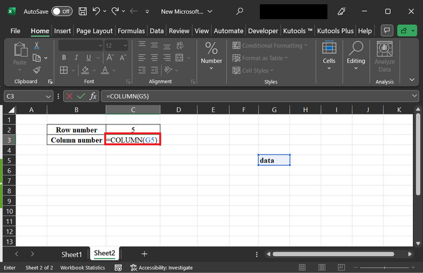This screenshot has height=273, width=423.
Task: Open the File menu
Action: click(15, 31)
